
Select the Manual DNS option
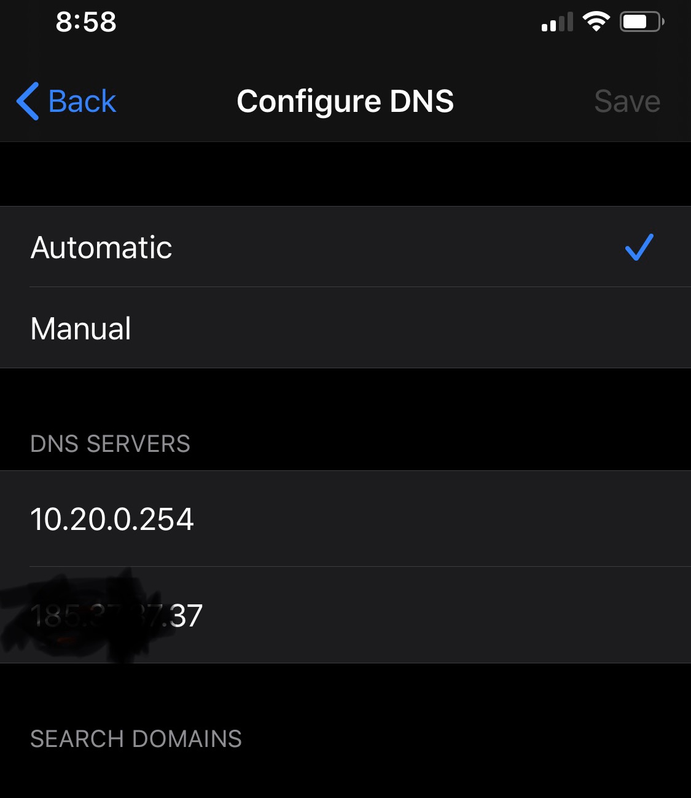[x=345, y=328]
